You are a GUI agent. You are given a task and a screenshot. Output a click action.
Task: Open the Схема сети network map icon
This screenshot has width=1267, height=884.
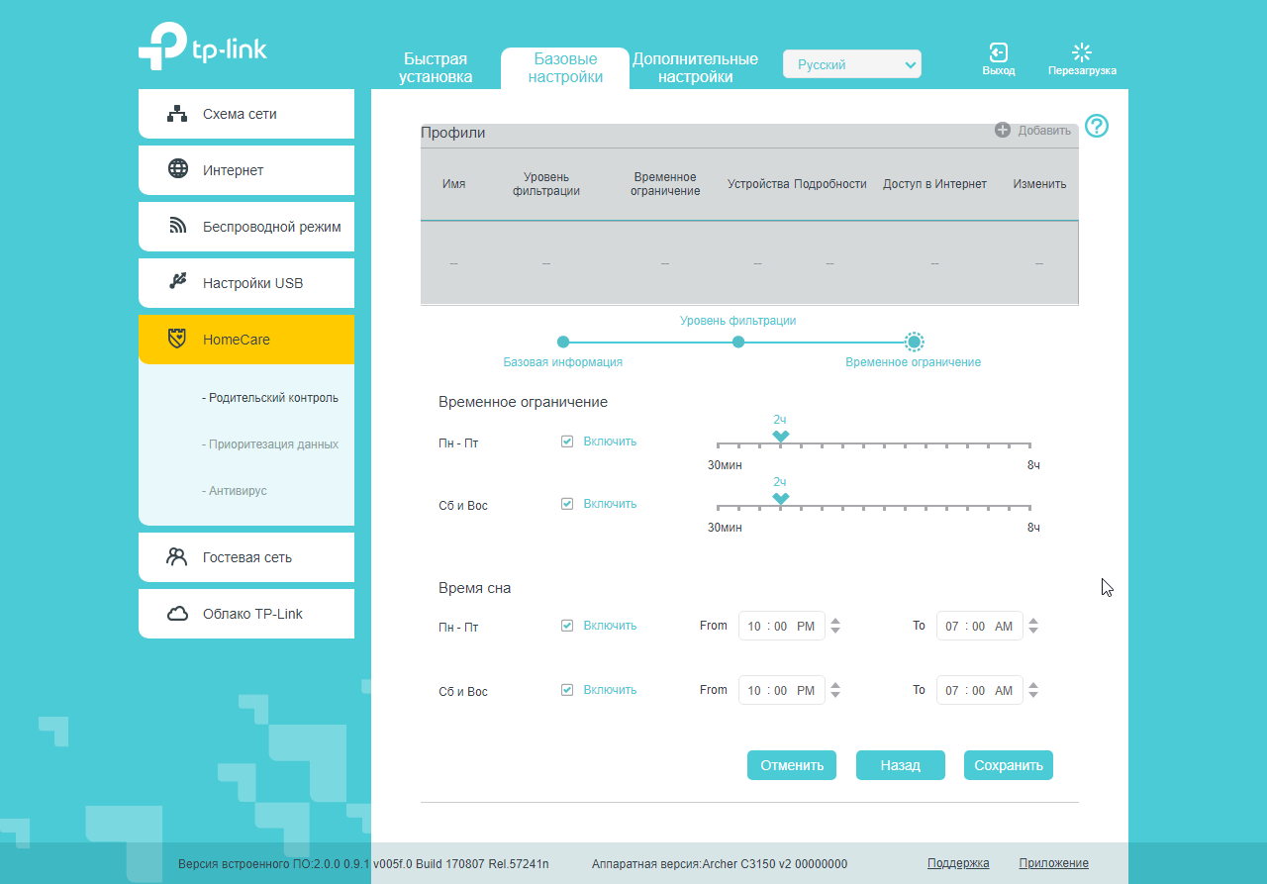tap(177, 114)
